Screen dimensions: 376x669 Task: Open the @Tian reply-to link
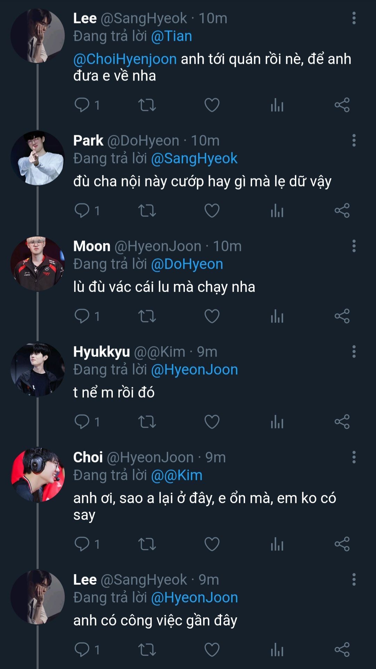coord(171,36)
